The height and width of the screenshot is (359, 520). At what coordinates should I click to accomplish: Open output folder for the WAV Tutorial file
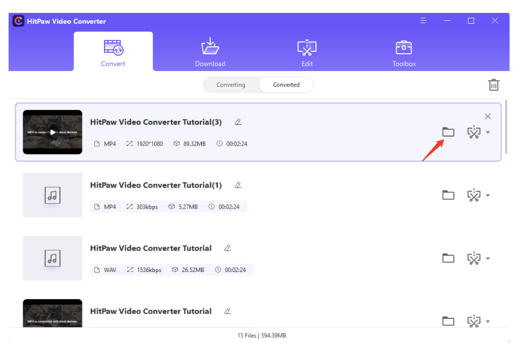[x=448, y=258]
